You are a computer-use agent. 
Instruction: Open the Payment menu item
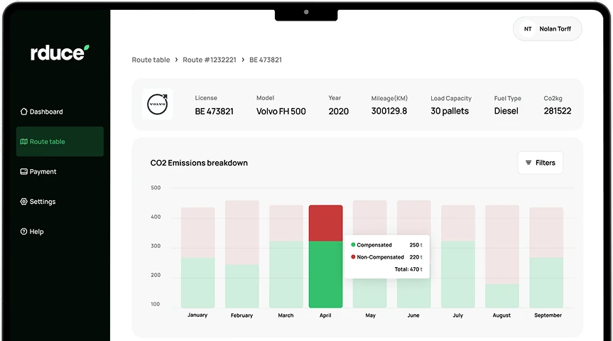coord(43,172)
